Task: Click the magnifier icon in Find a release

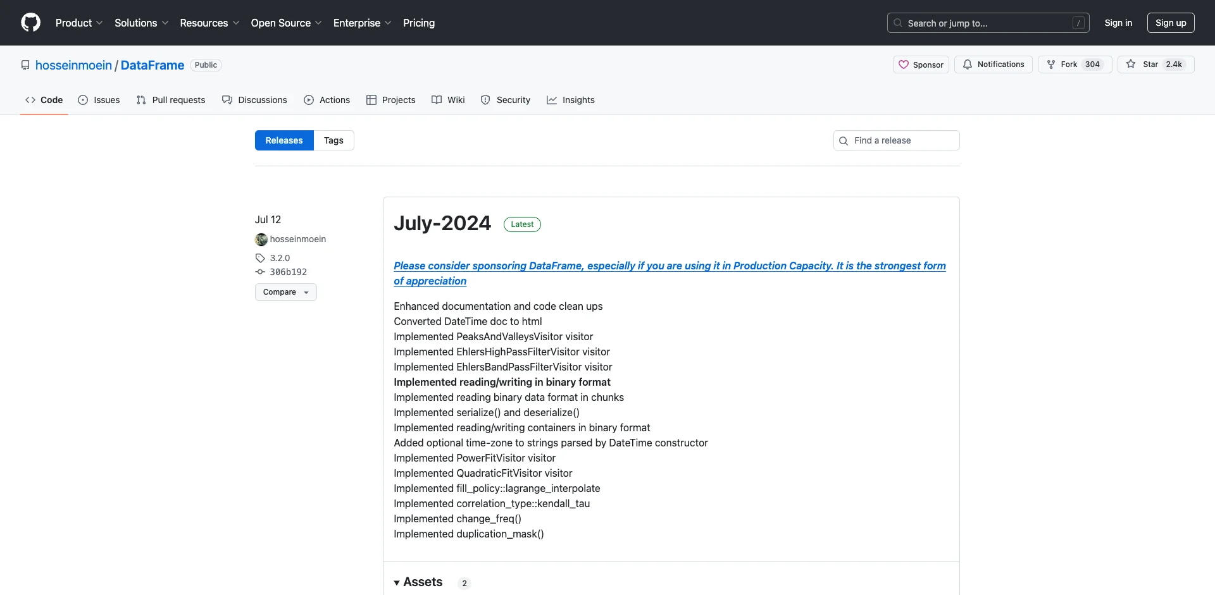Action: [x=844, y=141]
